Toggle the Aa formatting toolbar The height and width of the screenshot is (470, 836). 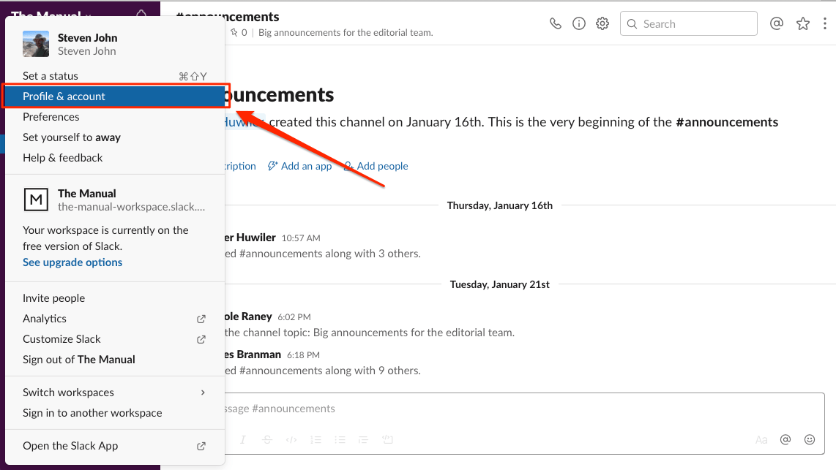click(x=761, y=440)
